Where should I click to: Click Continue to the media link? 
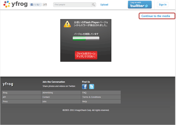pos(156,16)
